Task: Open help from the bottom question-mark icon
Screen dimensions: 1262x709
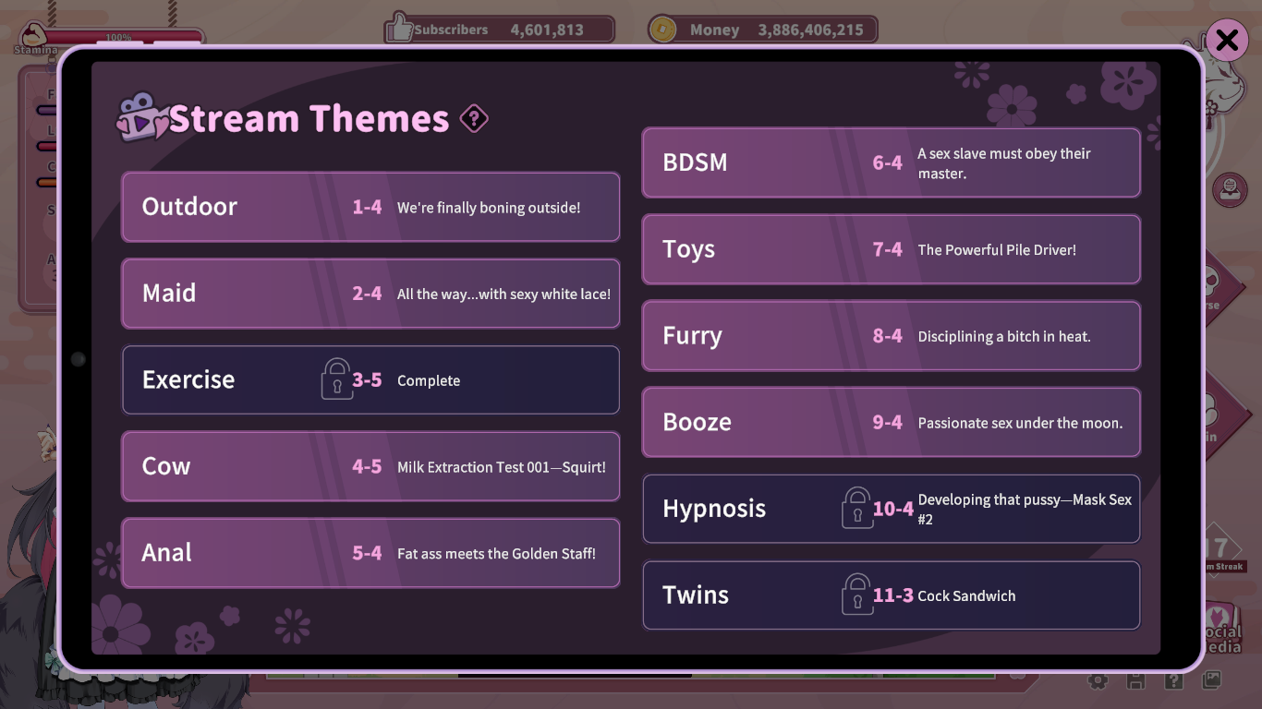Action: coord(1173,681)
